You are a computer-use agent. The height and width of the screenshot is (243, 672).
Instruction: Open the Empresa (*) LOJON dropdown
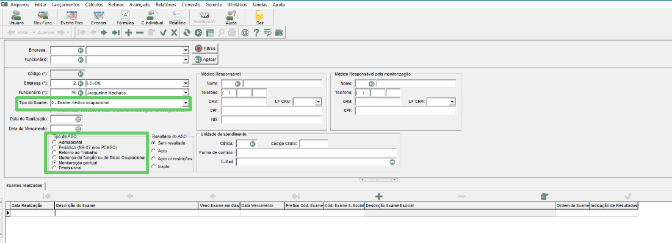186,83
